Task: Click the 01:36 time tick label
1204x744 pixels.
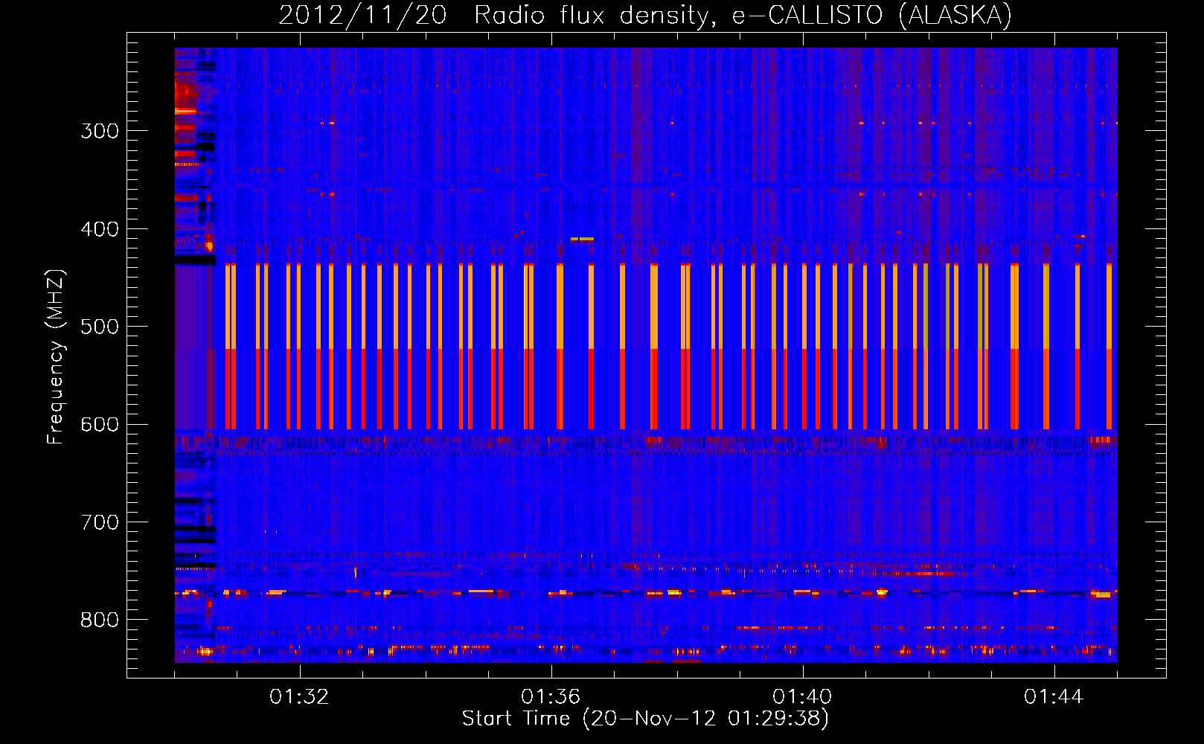Action: click(551, 697)
